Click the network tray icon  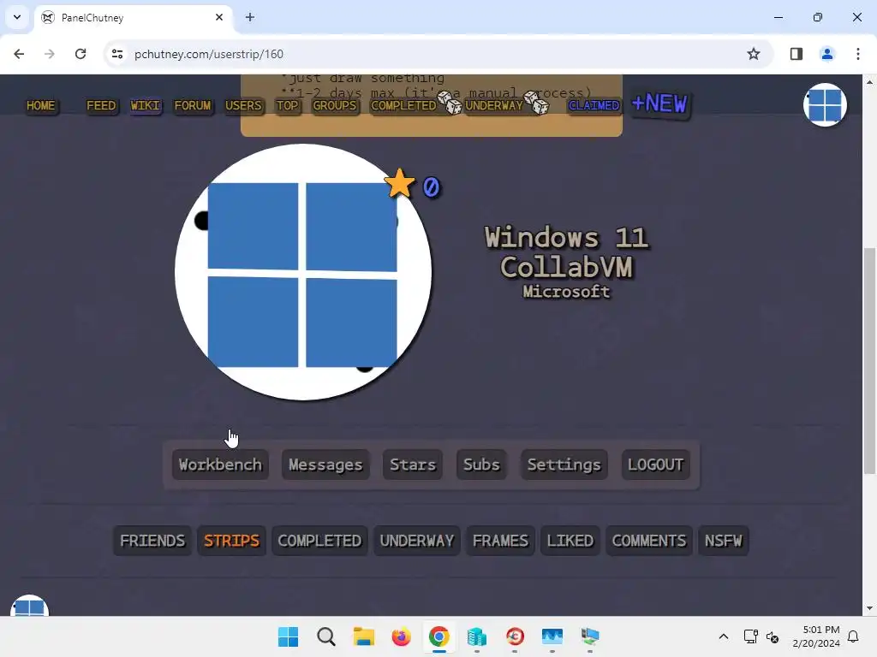click(x=750, y=636)
